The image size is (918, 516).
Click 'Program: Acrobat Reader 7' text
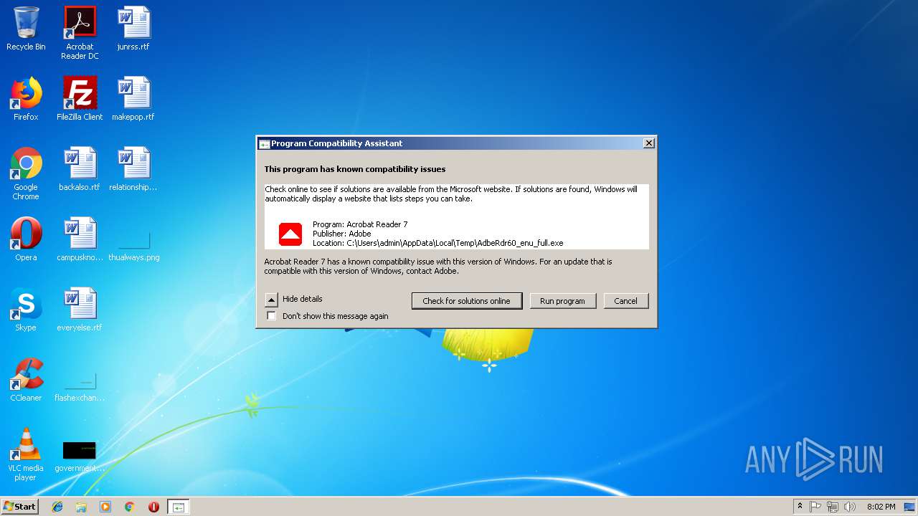pos(360,224)
